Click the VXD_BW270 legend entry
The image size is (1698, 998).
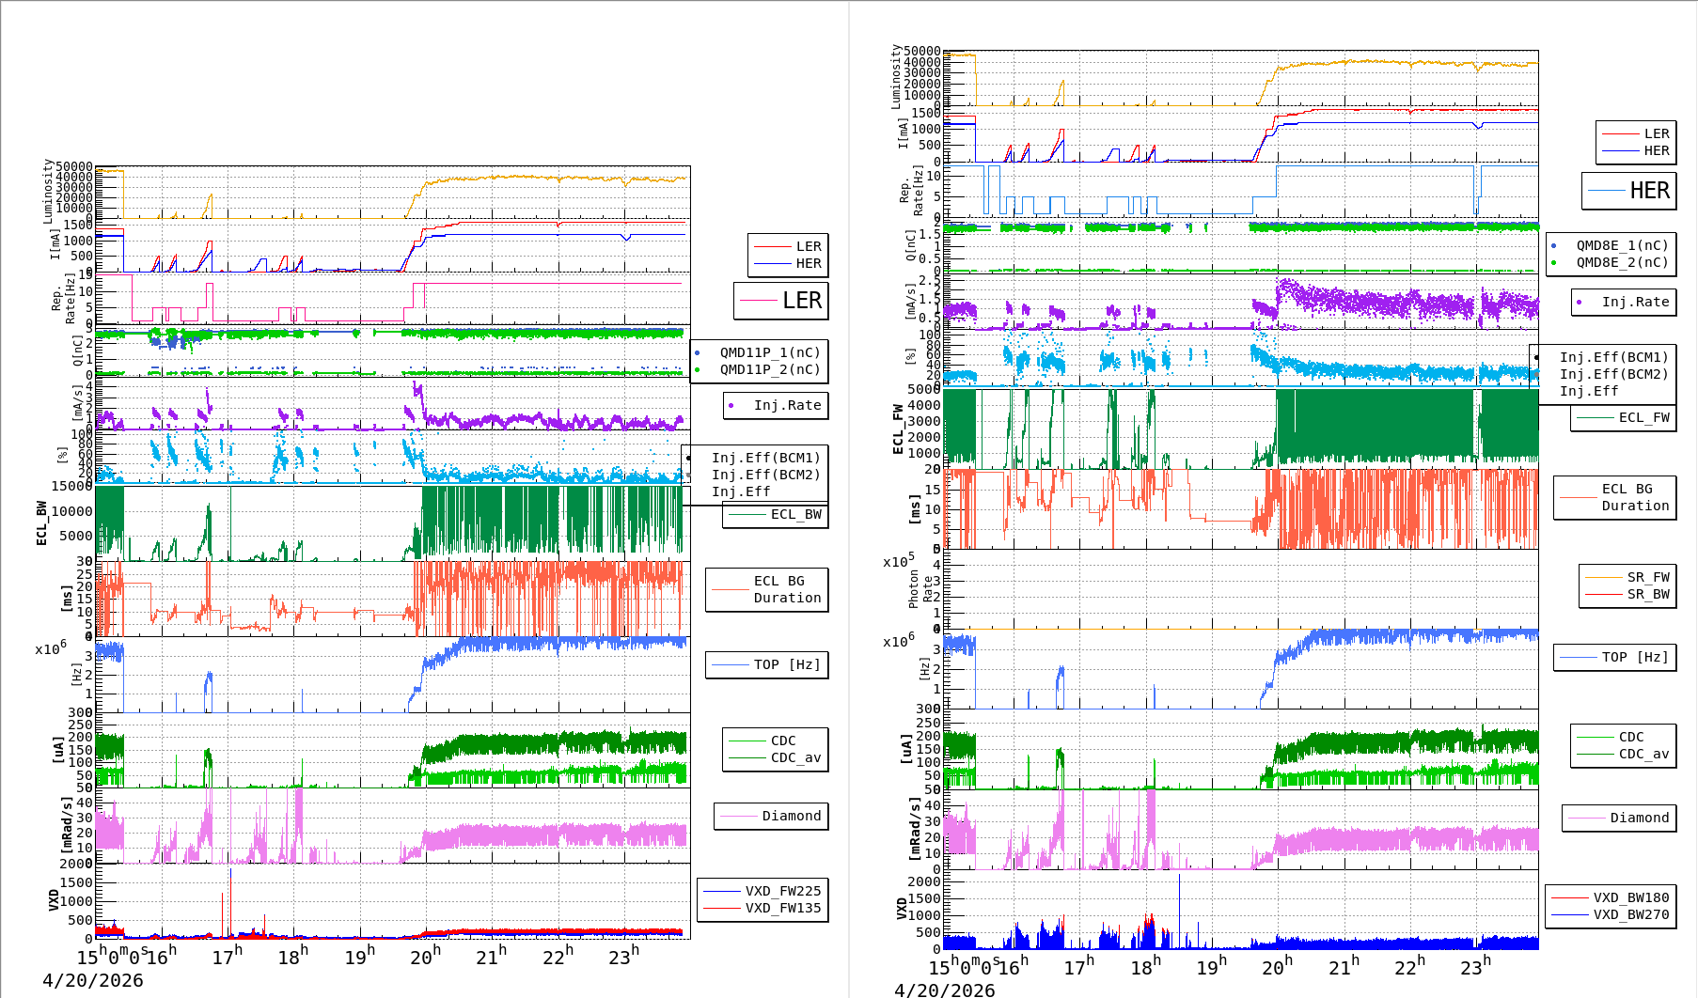click(1630, 914)
